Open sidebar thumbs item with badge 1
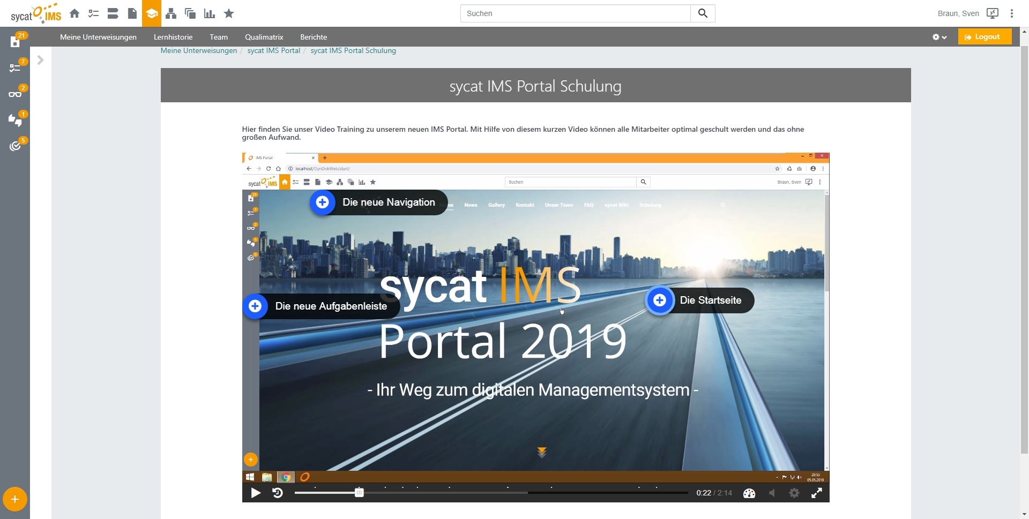Viewport: 1029px width, 519px height. tap(15, 120)
